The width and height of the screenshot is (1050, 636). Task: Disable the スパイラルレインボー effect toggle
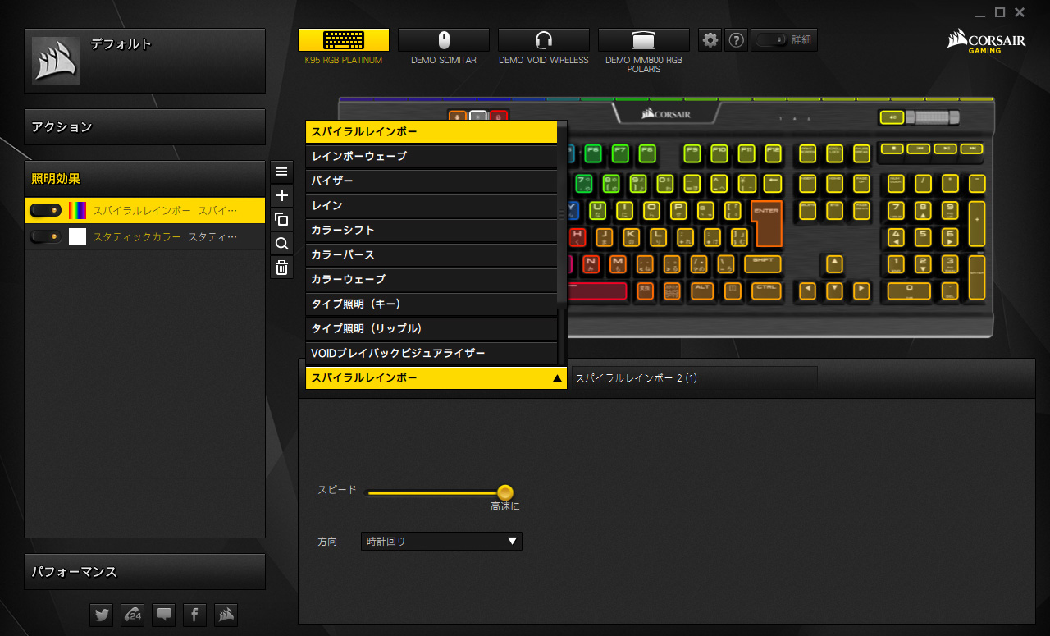pos(45,211)
